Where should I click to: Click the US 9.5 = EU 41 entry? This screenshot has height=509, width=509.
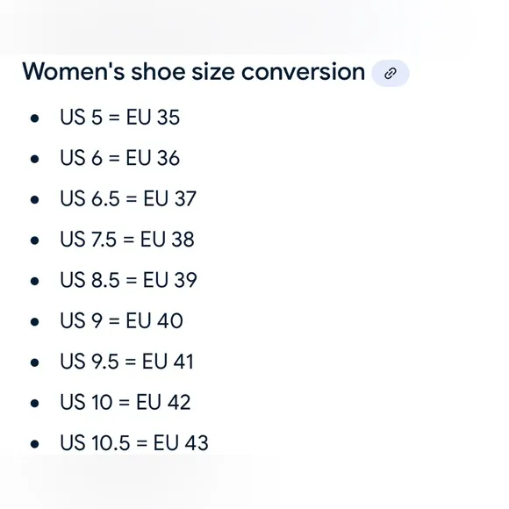click(127, 362)
